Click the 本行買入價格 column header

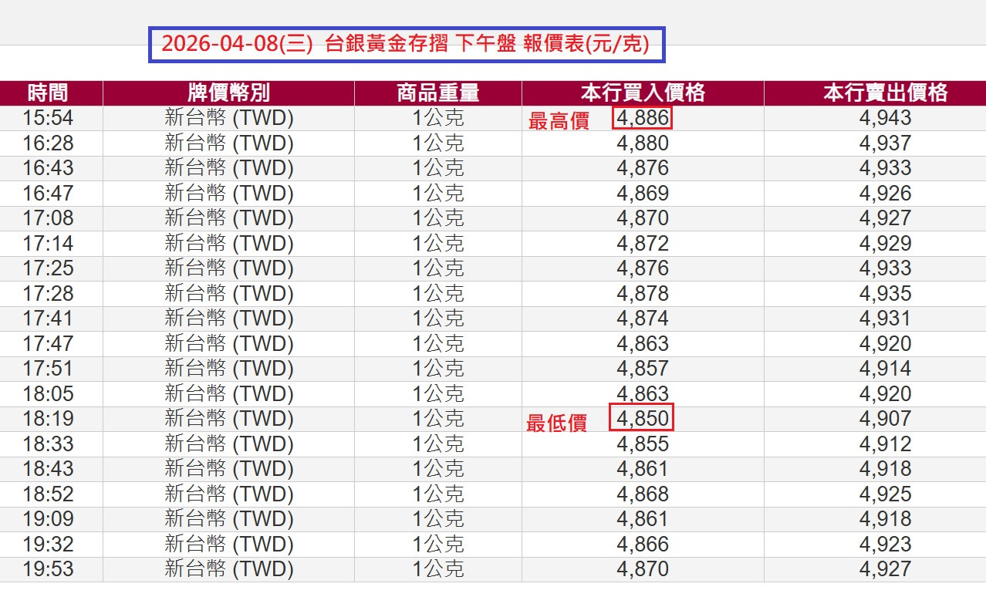(x=643, y=93)
